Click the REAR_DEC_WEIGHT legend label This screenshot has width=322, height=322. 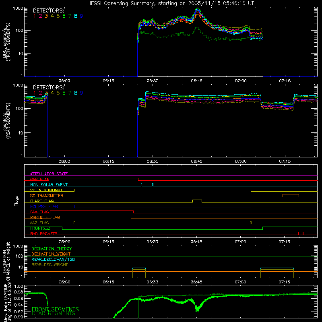(50, 265)
